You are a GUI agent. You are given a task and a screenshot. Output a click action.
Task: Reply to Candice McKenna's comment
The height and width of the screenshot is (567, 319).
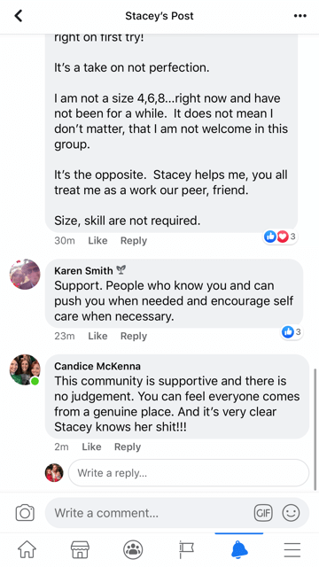[128, 447]
